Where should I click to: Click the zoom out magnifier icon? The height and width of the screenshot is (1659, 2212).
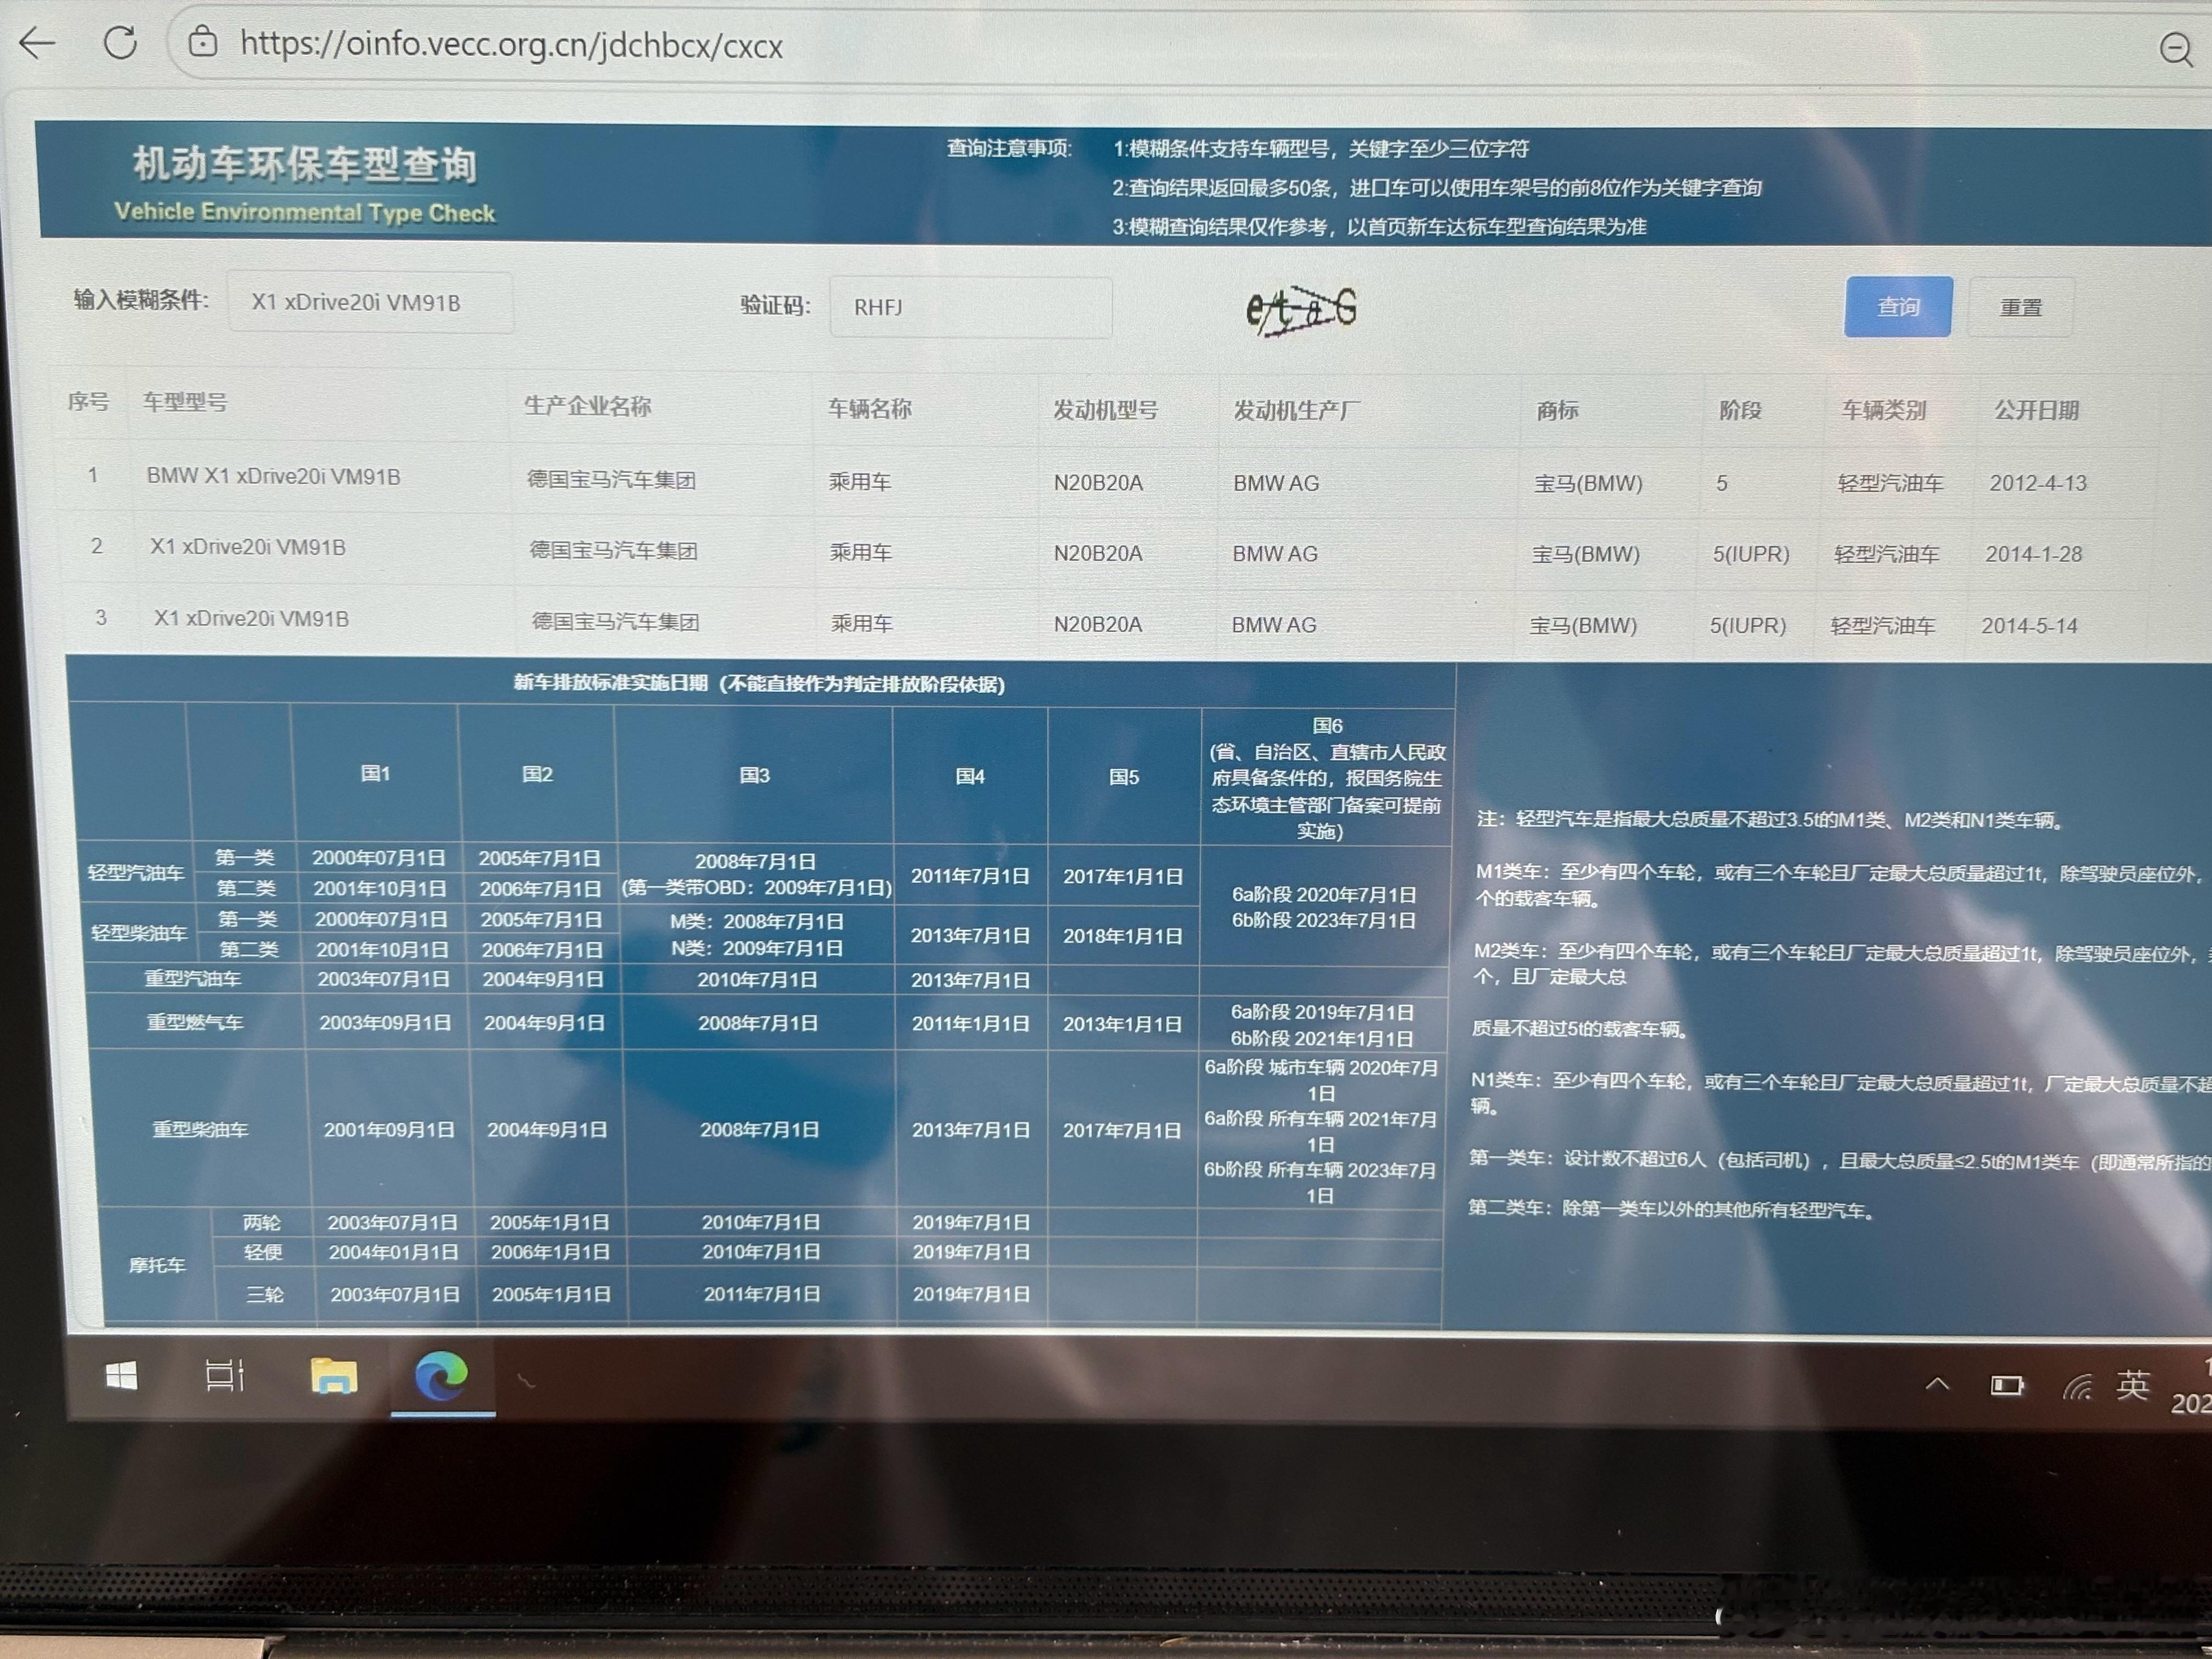(2176, 49)
